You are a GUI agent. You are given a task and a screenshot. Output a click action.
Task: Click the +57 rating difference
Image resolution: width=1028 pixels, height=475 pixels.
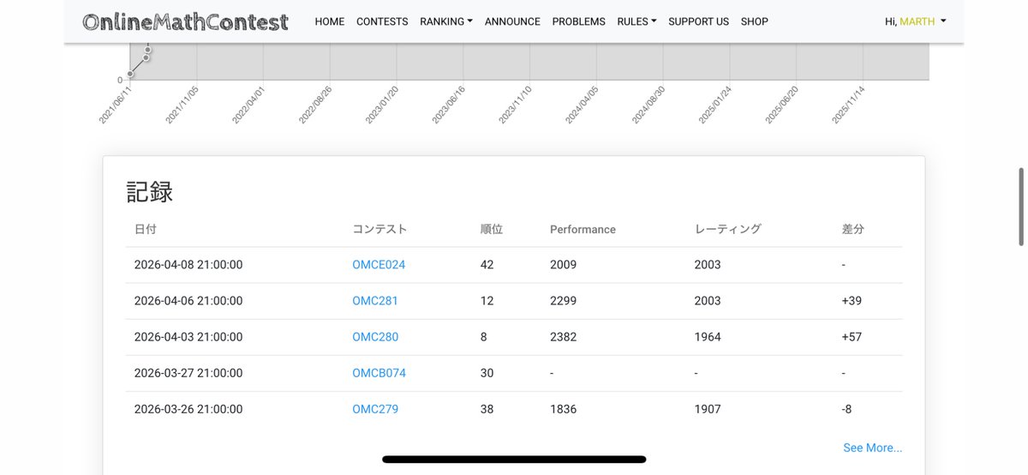852,337
